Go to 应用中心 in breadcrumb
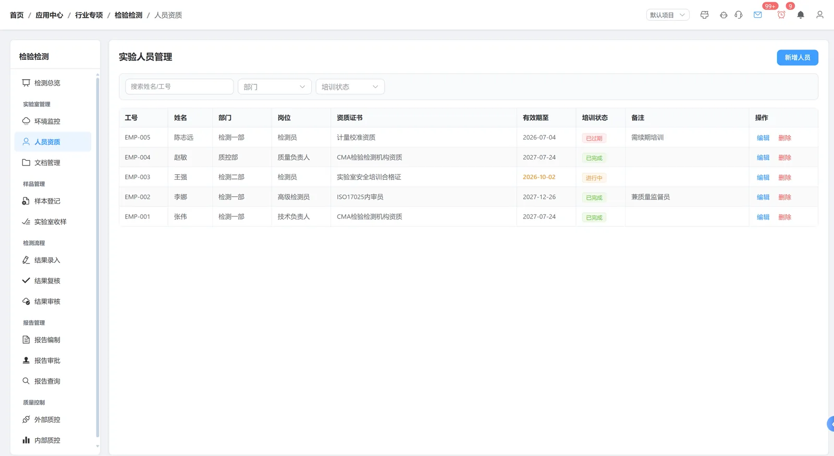Image resolution: width=834 pixels, height=456 pixels. pyautogui.click(x=49, y=15)
